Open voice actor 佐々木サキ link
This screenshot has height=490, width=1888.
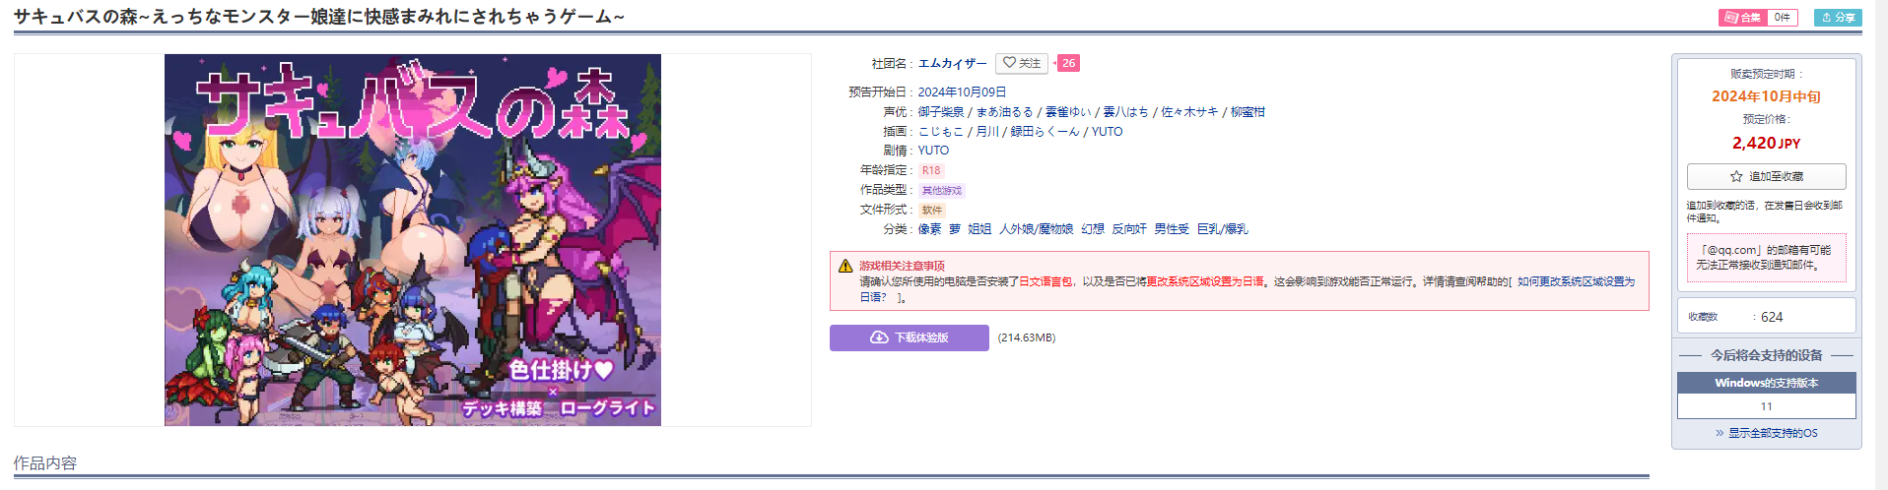1189,112
